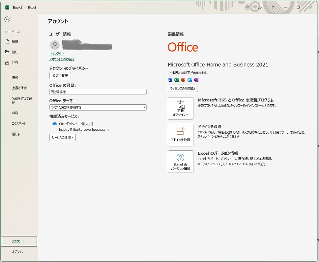Click the back arrow to return to workbook
This screenshot has width=319, height=262.
click(7, 19)
